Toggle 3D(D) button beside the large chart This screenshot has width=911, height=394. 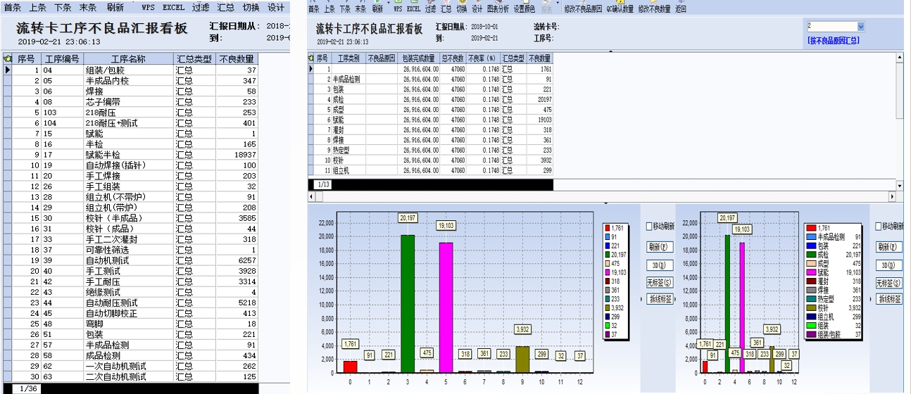coord(660,265)
